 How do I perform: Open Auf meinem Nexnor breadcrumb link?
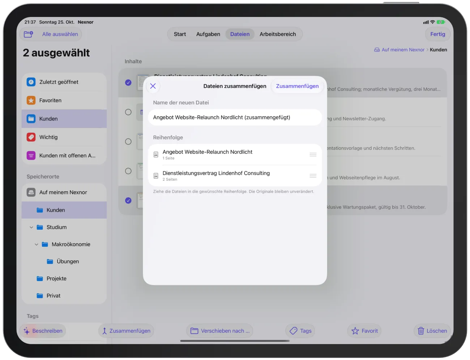[x=399, y=50]
